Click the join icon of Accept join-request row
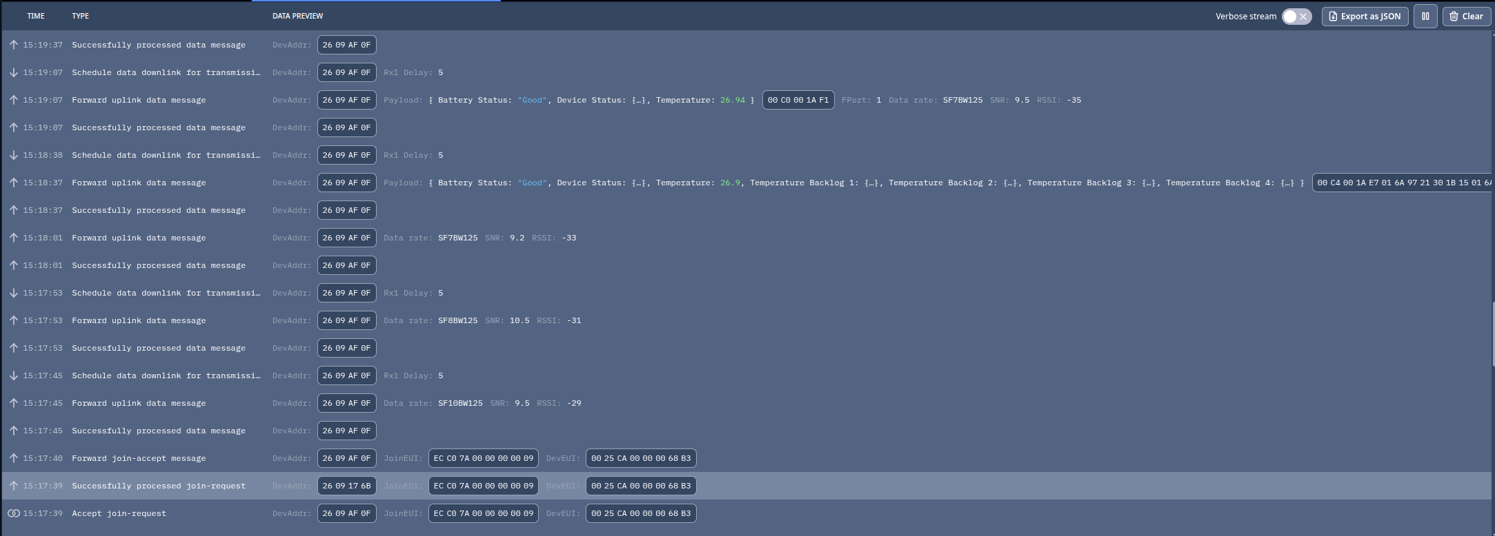The image size is (1495, 536). [x=13, y=513]
